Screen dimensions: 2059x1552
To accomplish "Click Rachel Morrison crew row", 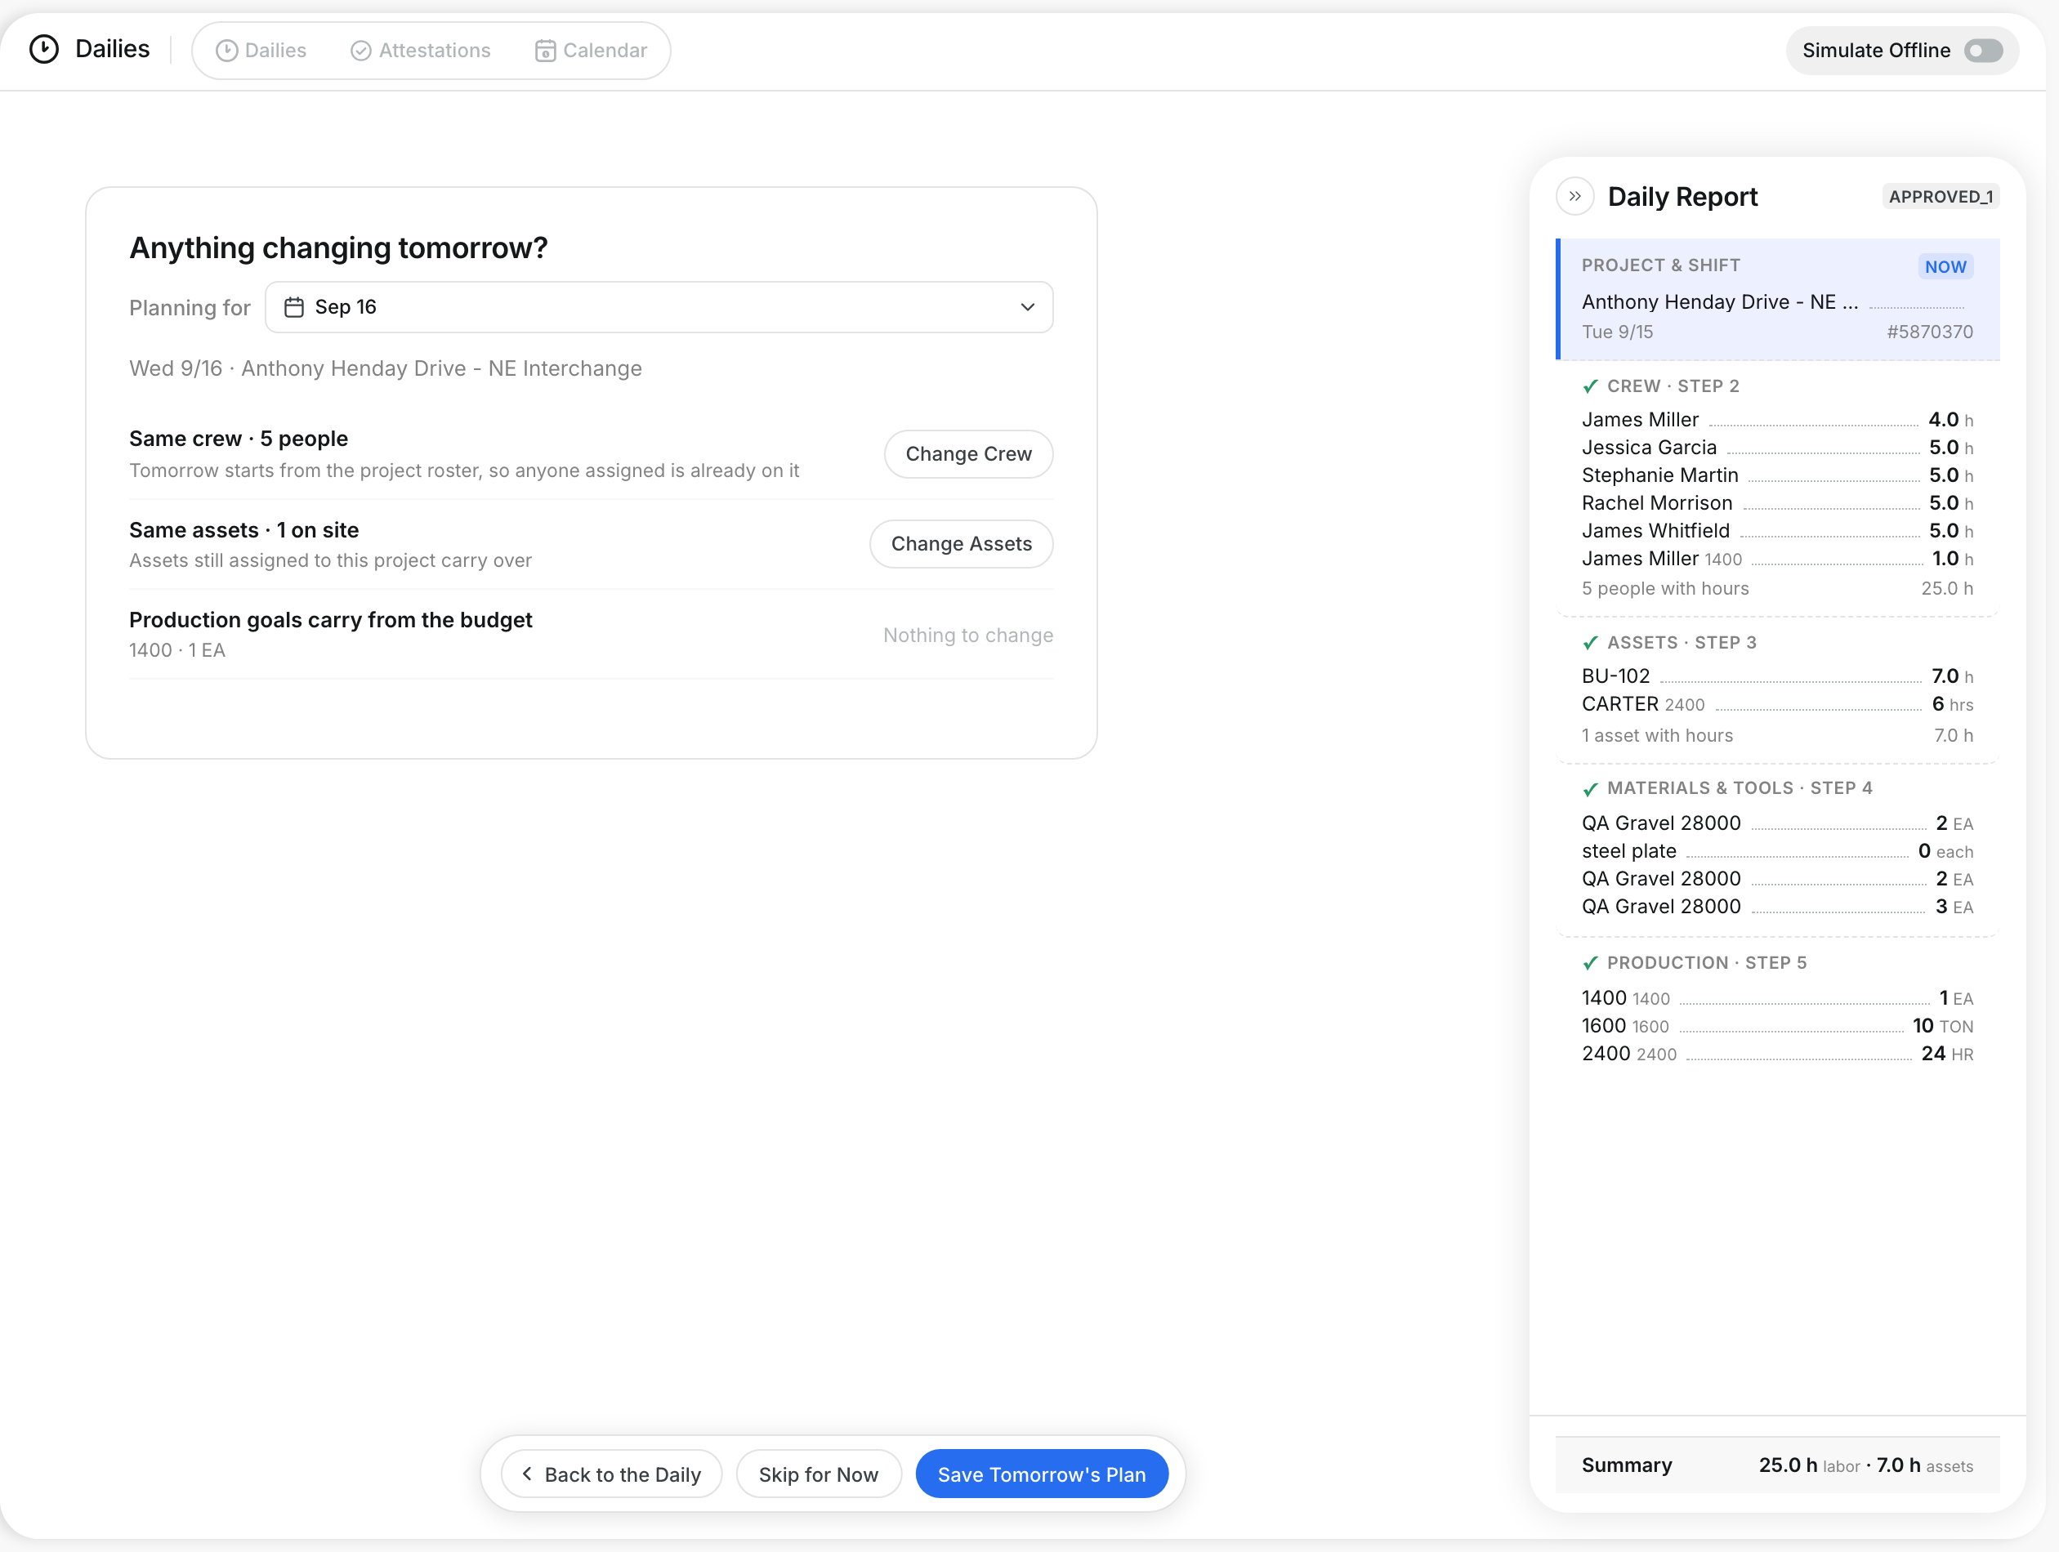I will coord(1777,503).
